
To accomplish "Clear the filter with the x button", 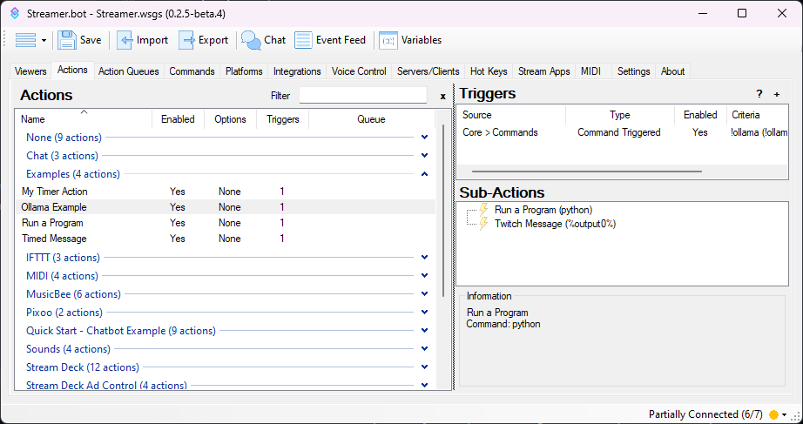I will point(442,97).
